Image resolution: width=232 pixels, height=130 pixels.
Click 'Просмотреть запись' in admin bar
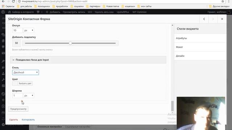point(74,12)
